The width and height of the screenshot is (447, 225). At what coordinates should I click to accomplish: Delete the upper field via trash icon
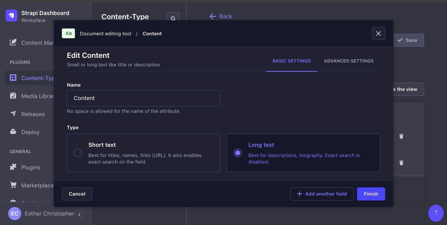[401, 136]
